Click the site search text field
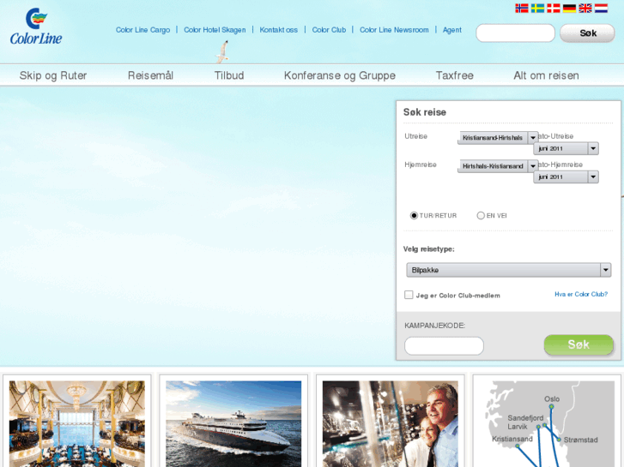Image resolution: width=624 pixels, height=467 pixels. (x=515, y=33)
